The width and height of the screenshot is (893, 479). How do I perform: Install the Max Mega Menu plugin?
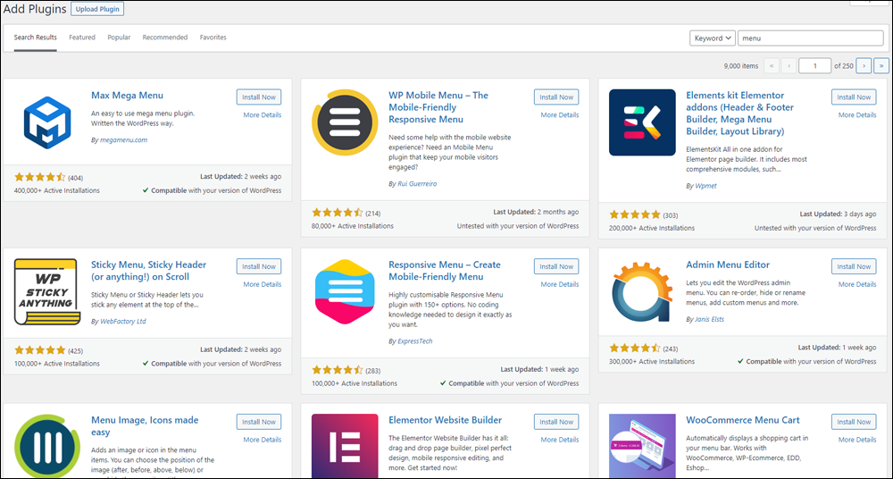pos(259,97)
